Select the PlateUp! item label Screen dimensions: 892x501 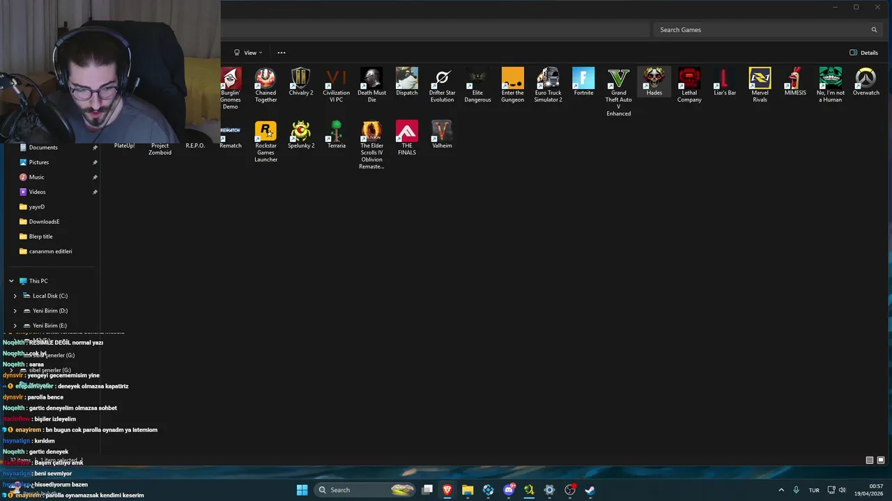(x=125, y=145)
